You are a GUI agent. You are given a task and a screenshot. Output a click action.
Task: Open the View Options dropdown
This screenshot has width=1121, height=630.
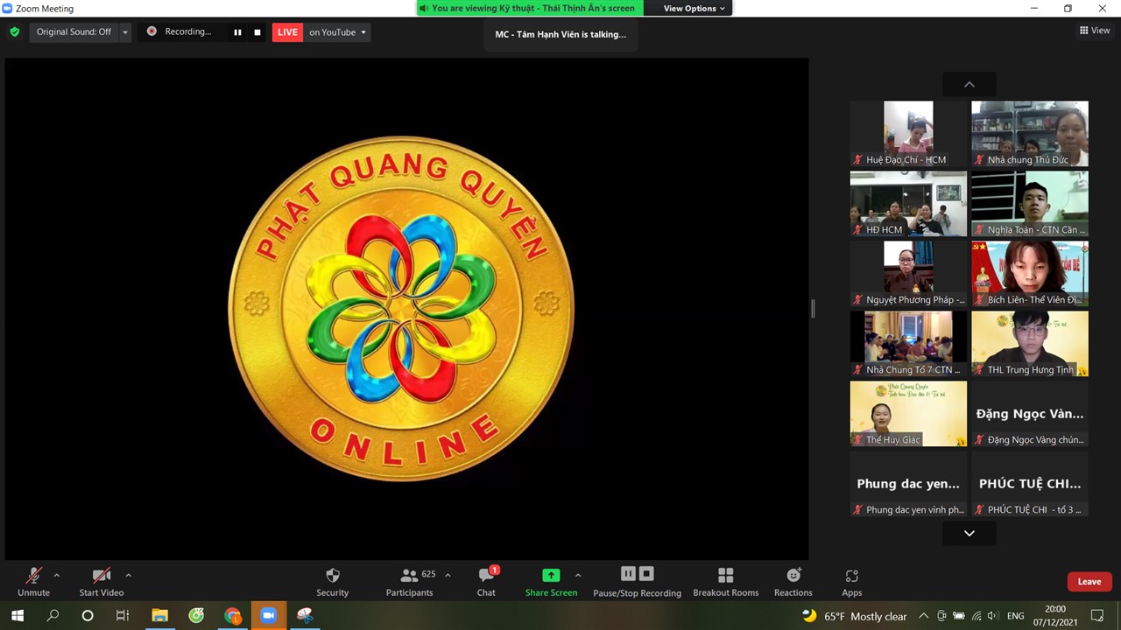(x=694, y=9)
